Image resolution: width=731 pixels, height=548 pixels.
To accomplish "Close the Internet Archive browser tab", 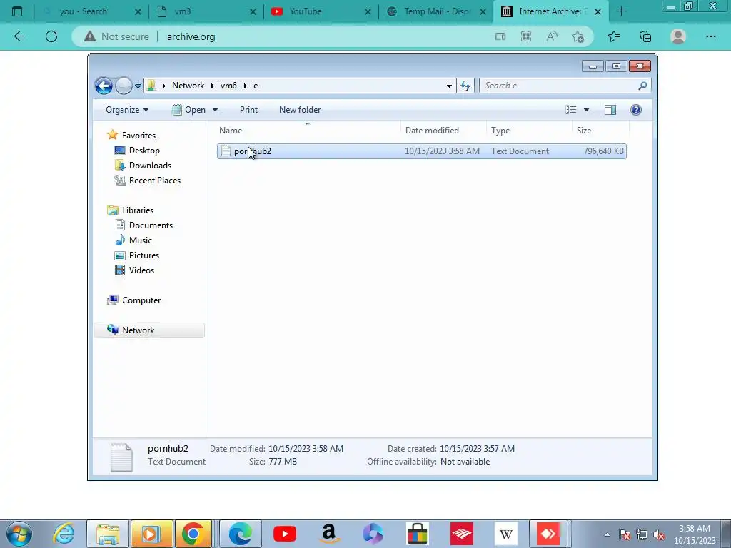I will 598,11.
